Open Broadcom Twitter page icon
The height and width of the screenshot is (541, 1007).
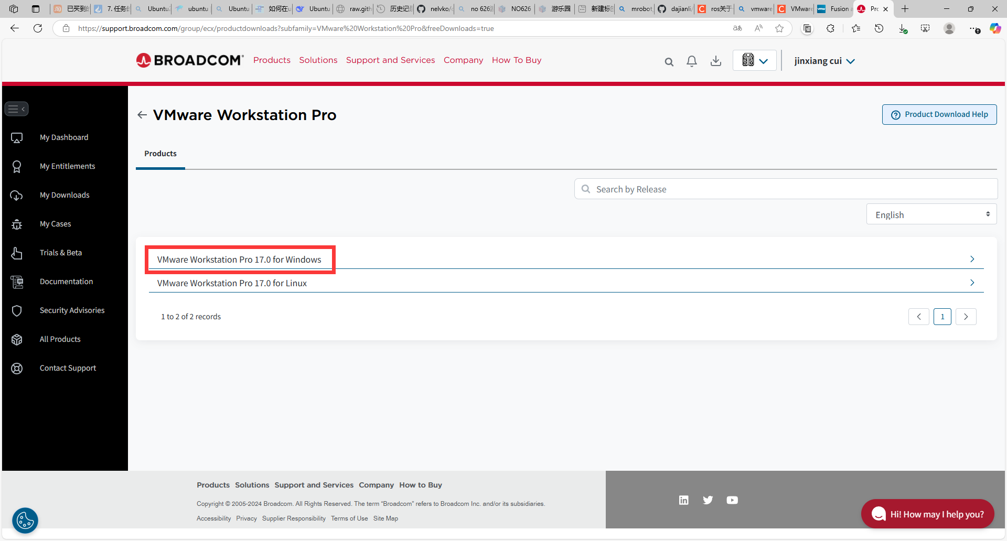pos(708,500)
